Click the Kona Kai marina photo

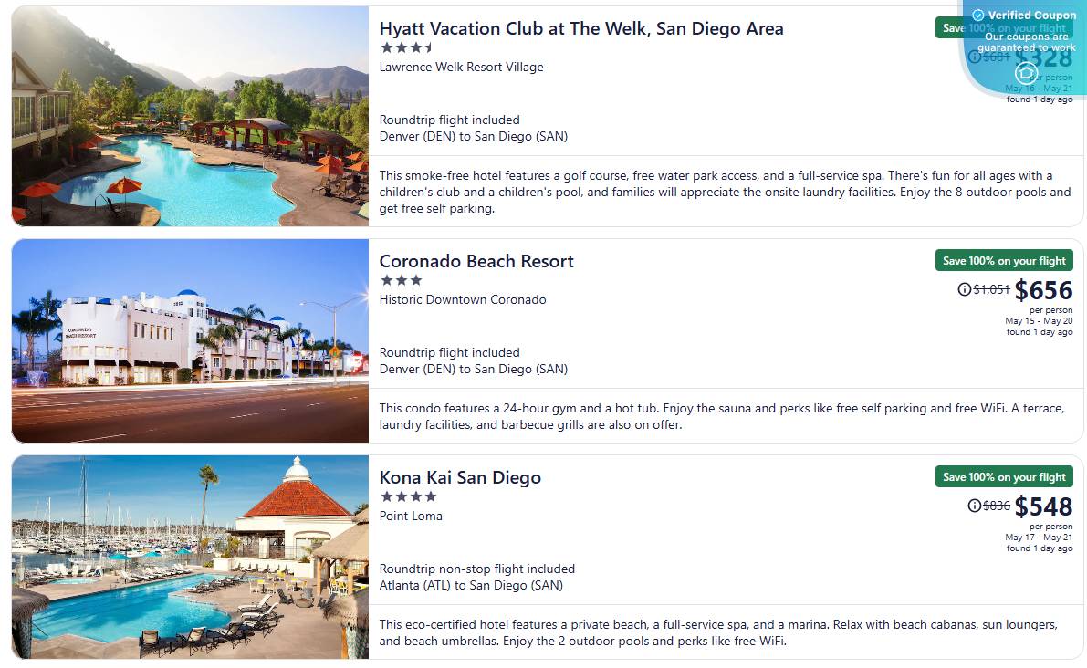pos(189,555)
